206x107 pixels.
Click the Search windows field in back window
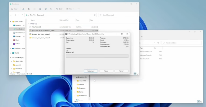pyautogui.click(x=182, y=43)
